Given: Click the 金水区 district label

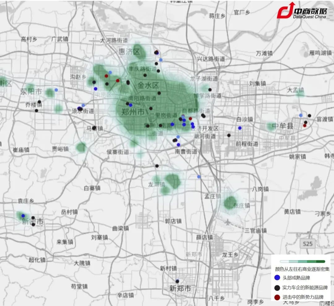Looking at the screenshot, I should point(148,85).
